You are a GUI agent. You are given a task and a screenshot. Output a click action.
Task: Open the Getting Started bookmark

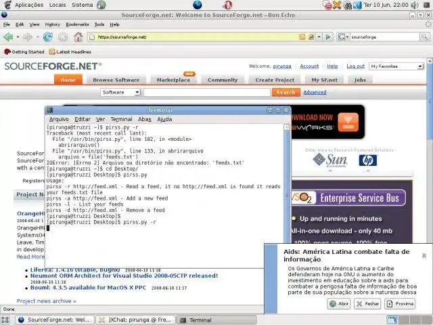(24, 51)
